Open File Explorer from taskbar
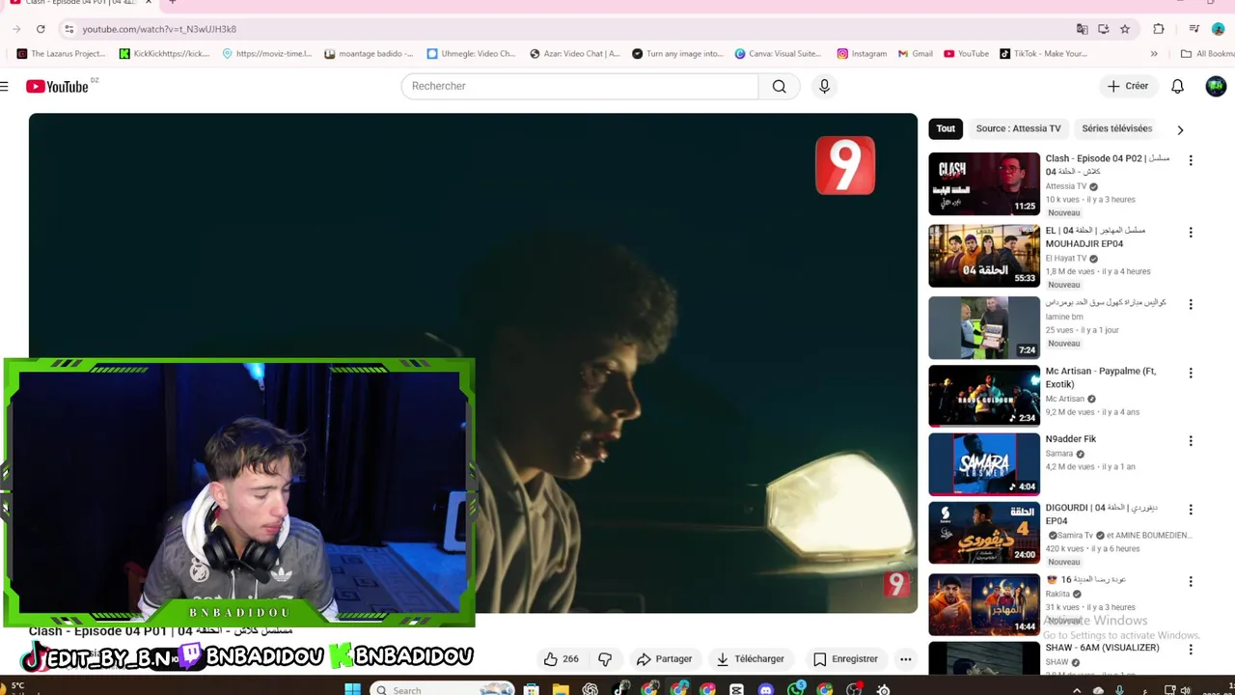 pos(561,689)
